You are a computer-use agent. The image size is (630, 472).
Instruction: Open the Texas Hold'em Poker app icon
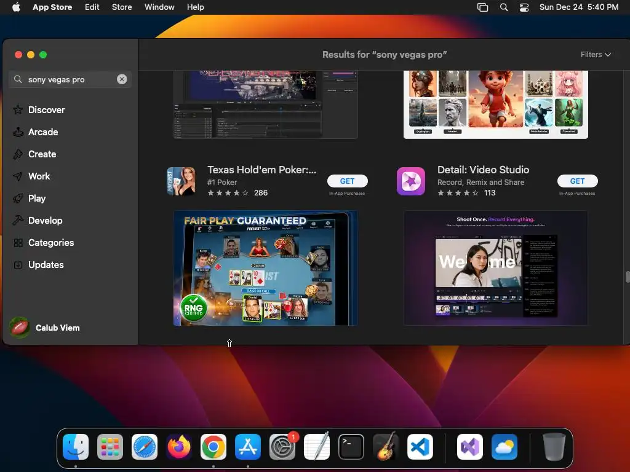point(181,181)
